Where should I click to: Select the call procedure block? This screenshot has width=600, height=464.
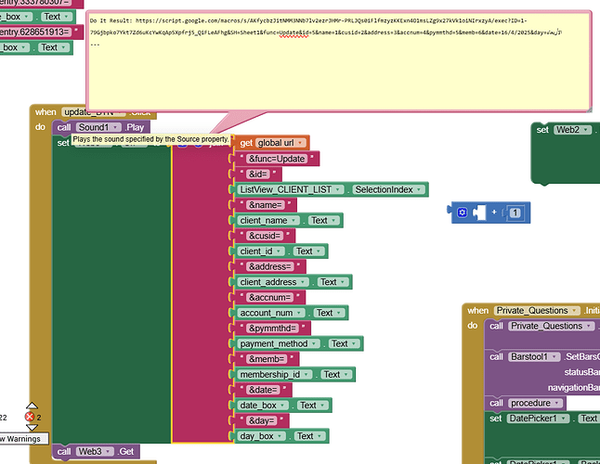click(525, 403)
